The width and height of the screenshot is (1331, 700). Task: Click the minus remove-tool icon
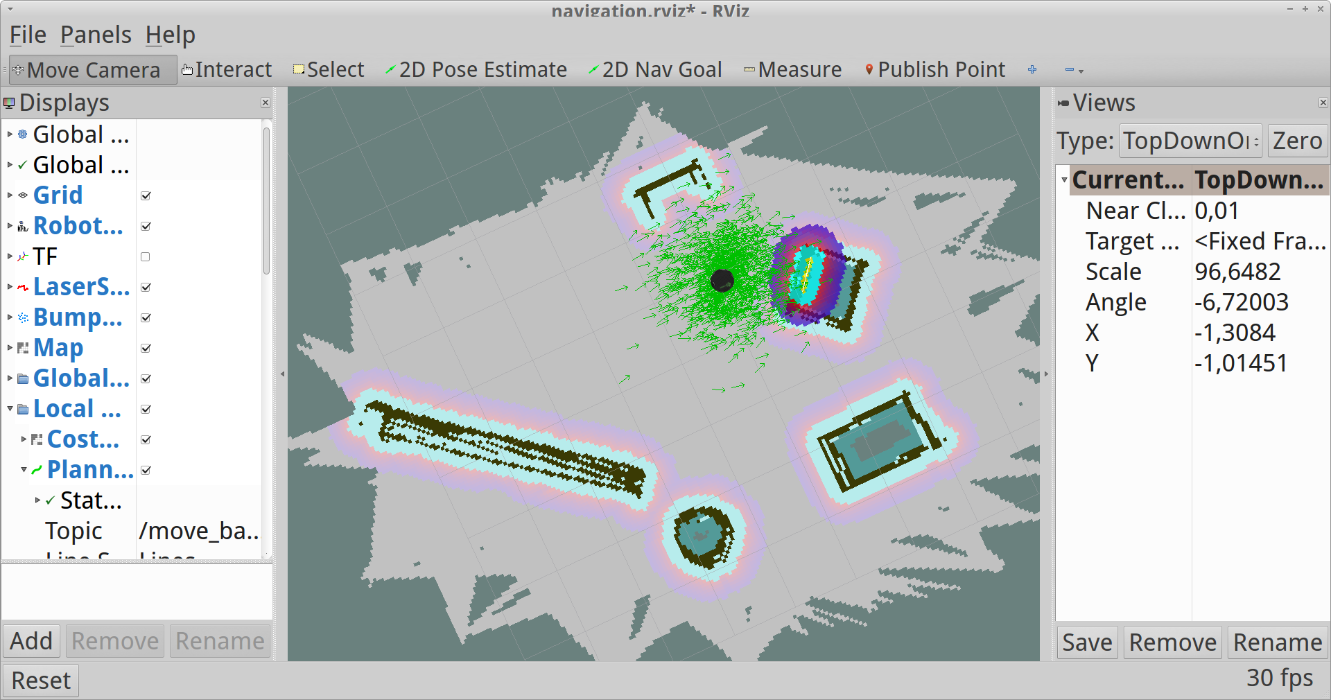pyautogui.click(x=1070, y=70)
